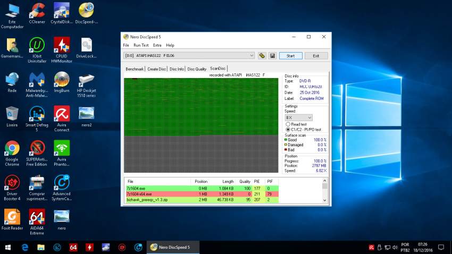Select the 7z1604-x64.exe row
Screen dimensions: 452x254
tap(202, 194)
